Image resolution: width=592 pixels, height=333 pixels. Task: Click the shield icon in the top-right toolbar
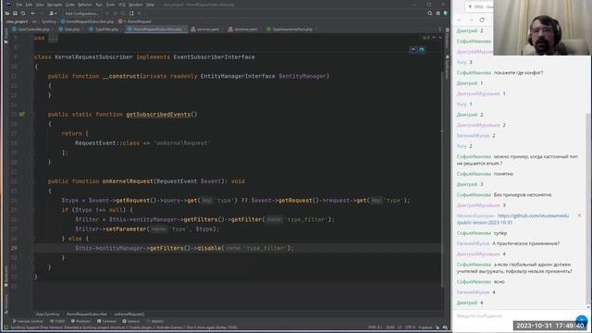tap(446, 13)
